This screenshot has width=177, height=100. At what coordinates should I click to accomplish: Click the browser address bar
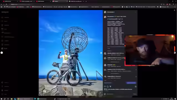(84, 4)
